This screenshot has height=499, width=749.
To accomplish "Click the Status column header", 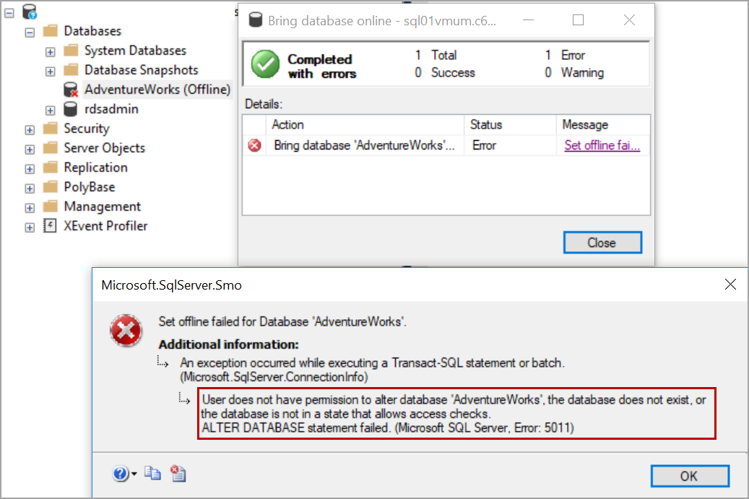I will pos(510,125).
